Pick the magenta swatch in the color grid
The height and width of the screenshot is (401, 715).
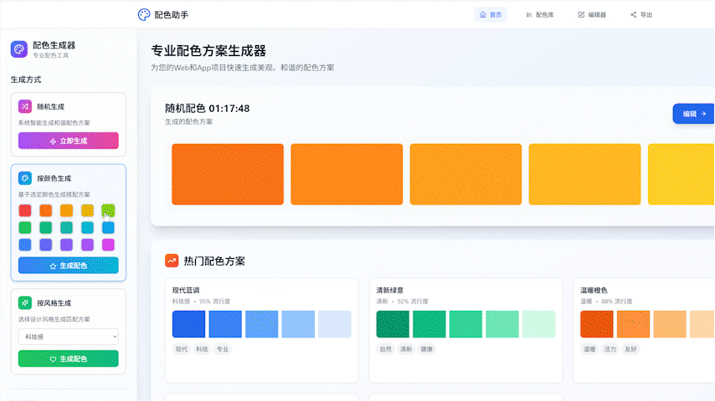(x=108, y=245)
